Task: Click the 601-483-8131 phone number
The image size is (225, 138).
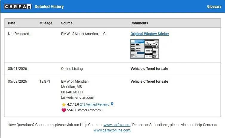Action: [x=72, y=92]
